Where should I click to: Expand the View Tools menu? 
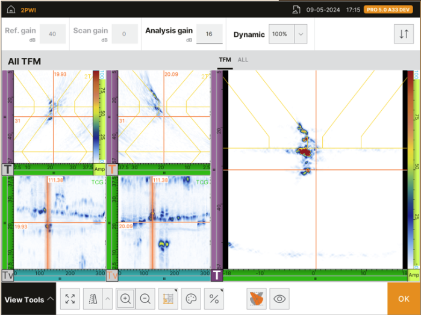click(28, 299)
